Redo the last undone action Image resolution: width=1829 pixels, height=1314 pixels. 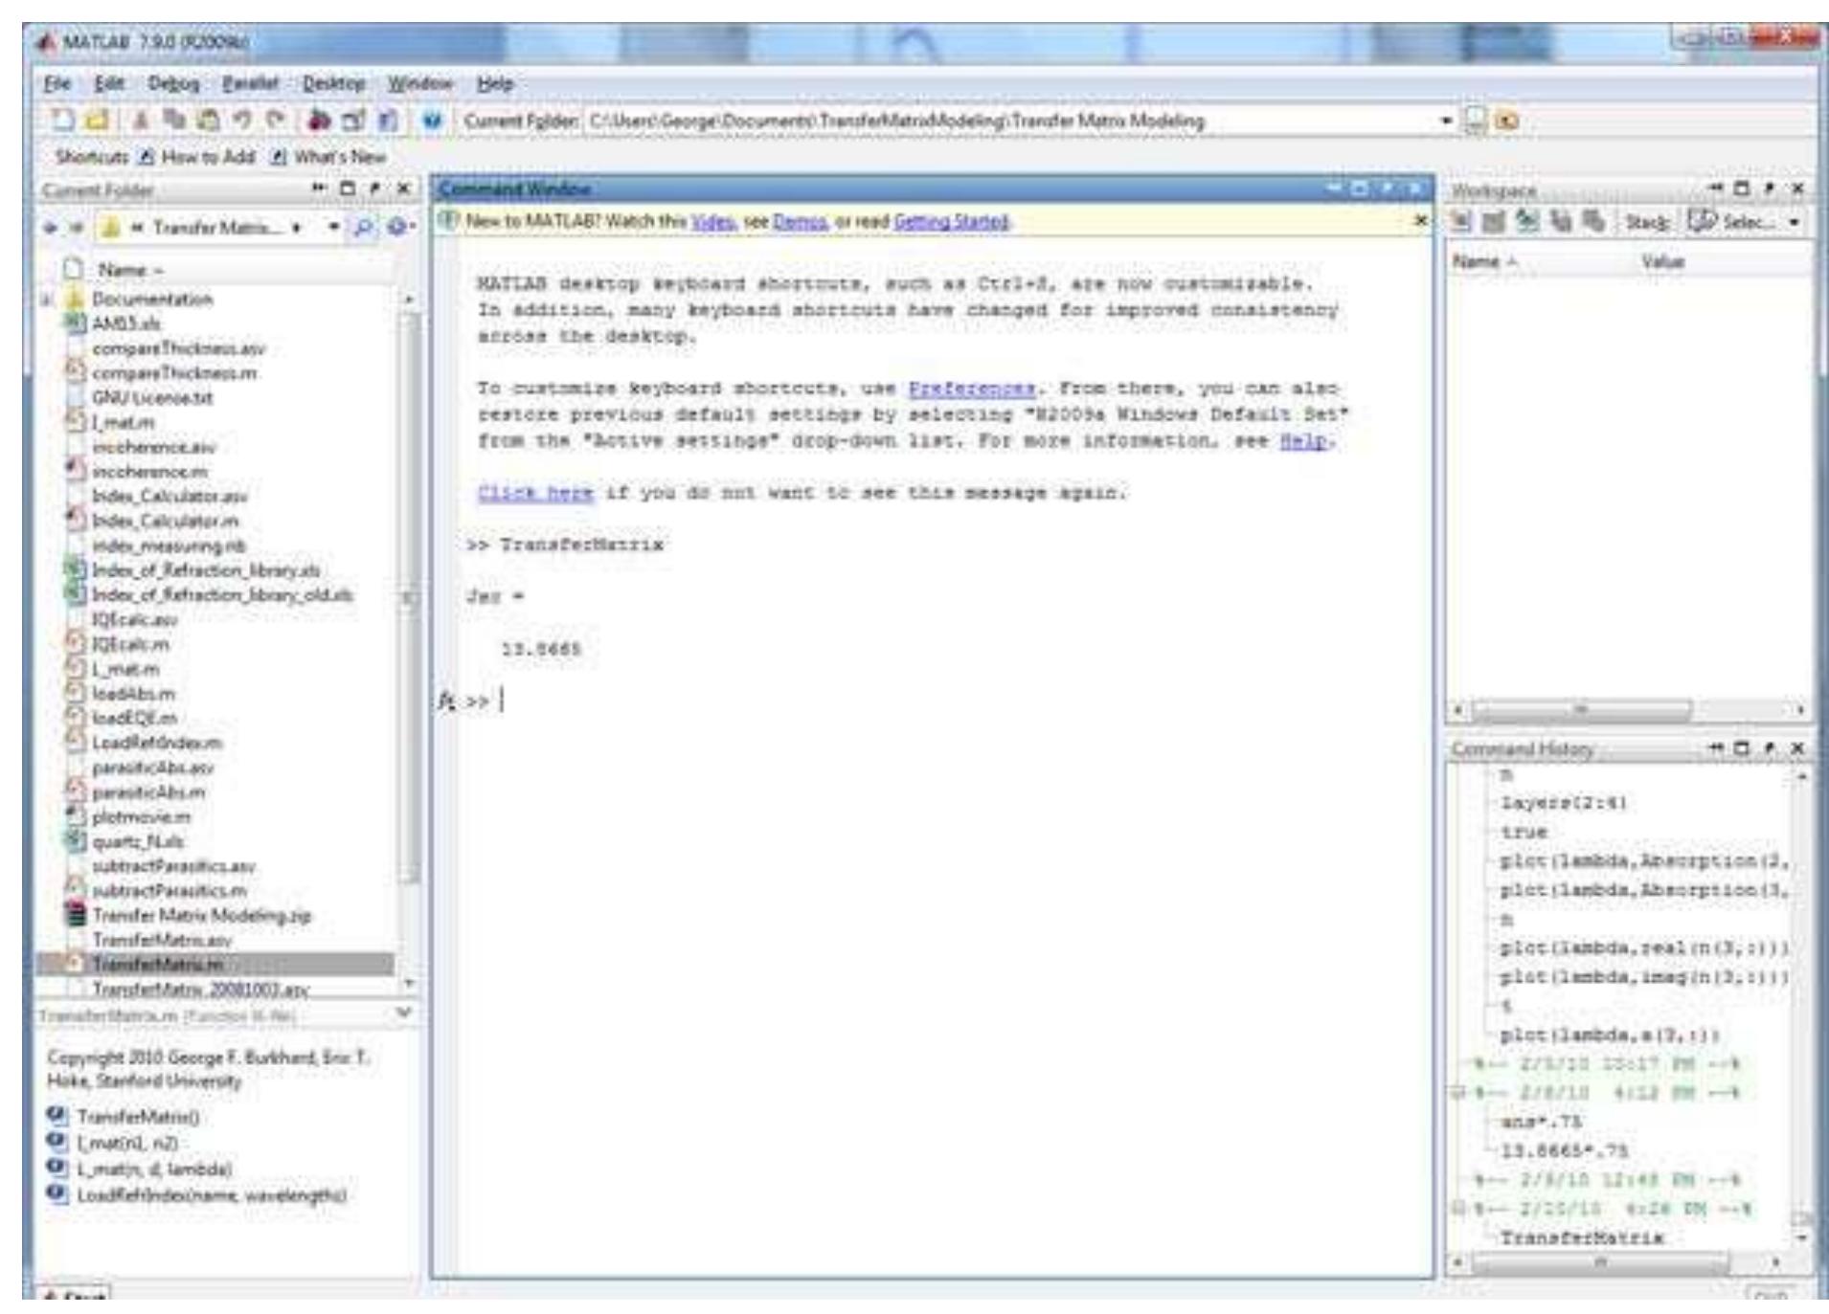click(x=276, y=121)
